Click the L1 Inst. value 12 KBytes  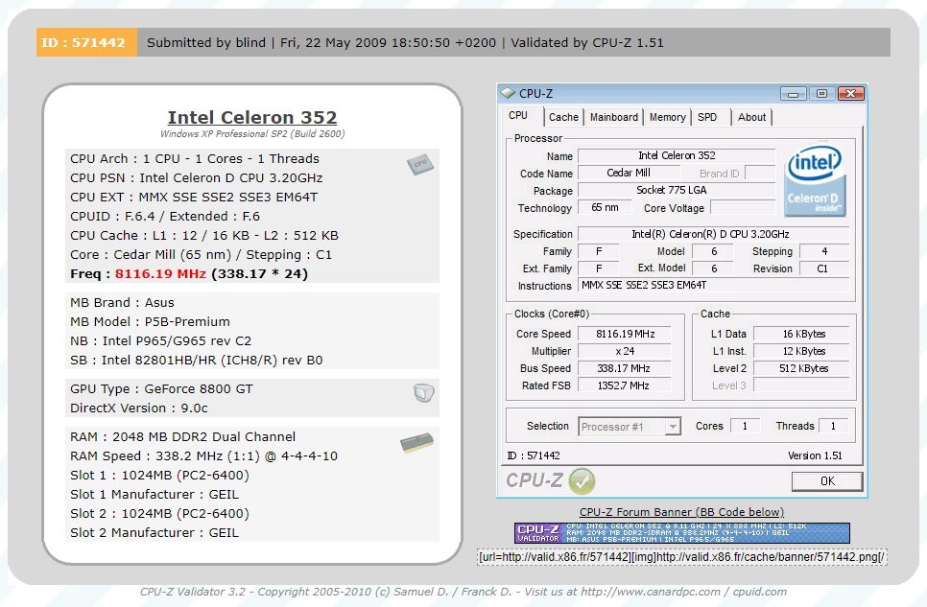(801, 351)
